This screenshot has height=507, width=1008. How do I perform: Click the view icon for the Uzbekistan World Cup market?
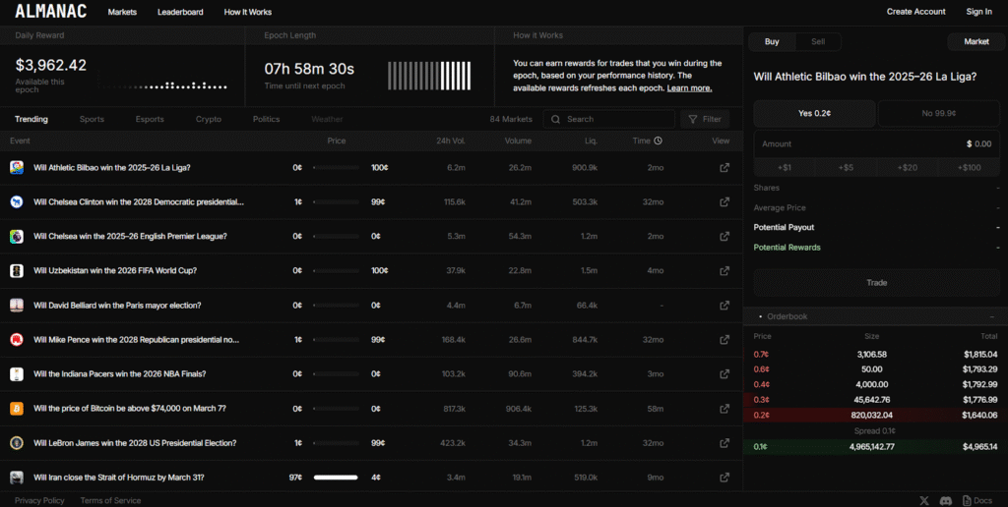pyautogui.click(x=724, y=271)
